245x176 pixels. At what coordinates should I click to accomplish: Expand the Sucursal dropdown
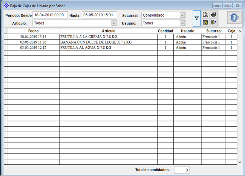182,15
